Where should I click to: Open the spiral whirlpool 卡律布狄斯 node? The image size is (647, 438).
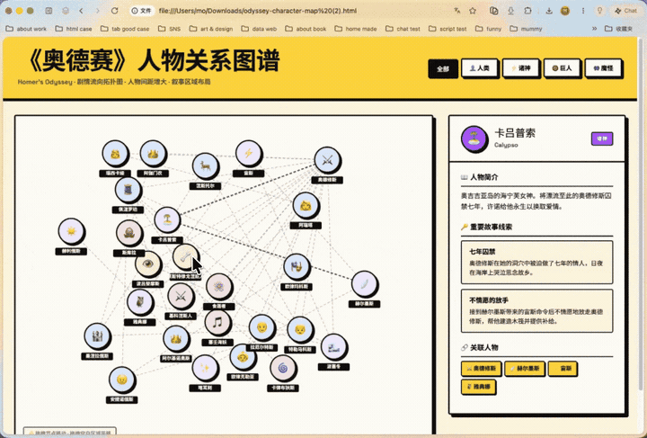pos(283,368)
